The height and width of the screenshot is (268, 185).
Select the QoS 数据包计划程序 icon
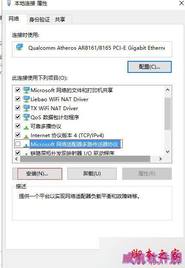click(26, 117)
